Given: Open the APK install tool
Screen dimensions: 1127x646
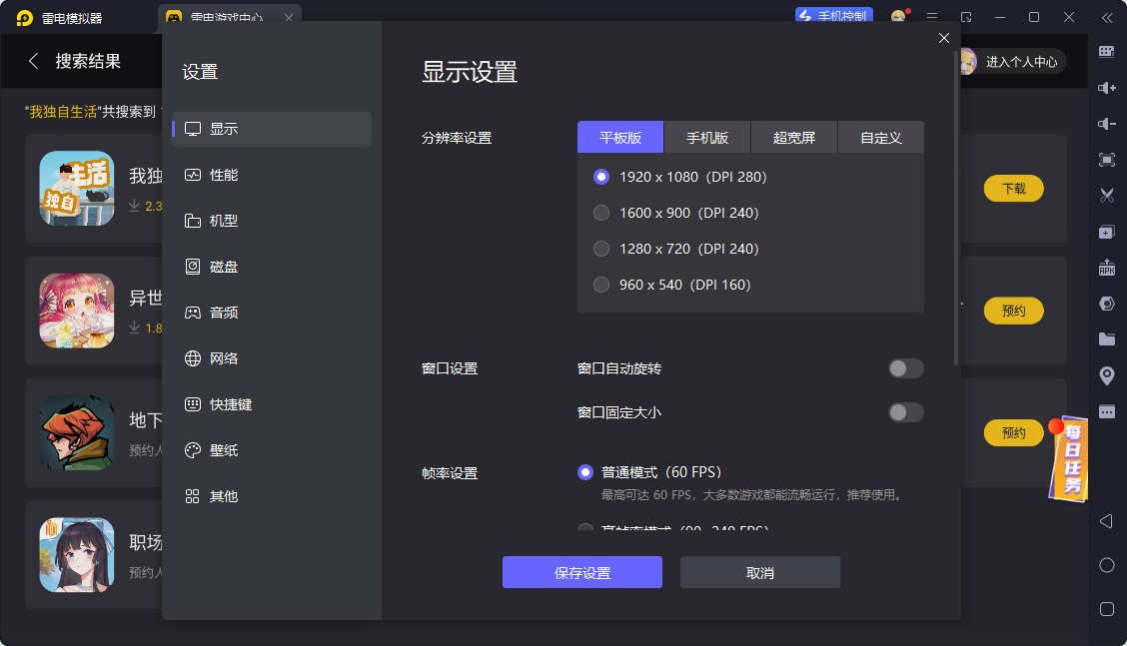Looking at the screenshot, I should [x=1107, y=268].
